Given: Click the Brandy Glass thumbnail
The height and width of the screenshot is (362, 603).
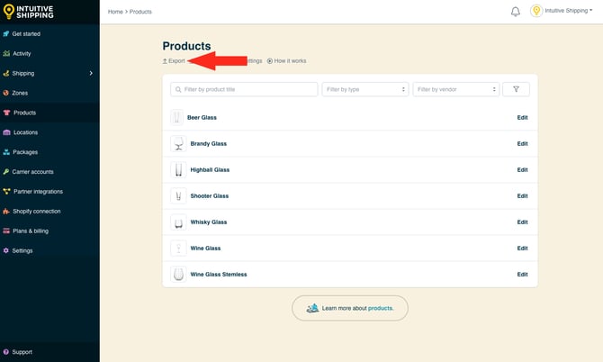Looking at the screenshot, I should (178, 143).
